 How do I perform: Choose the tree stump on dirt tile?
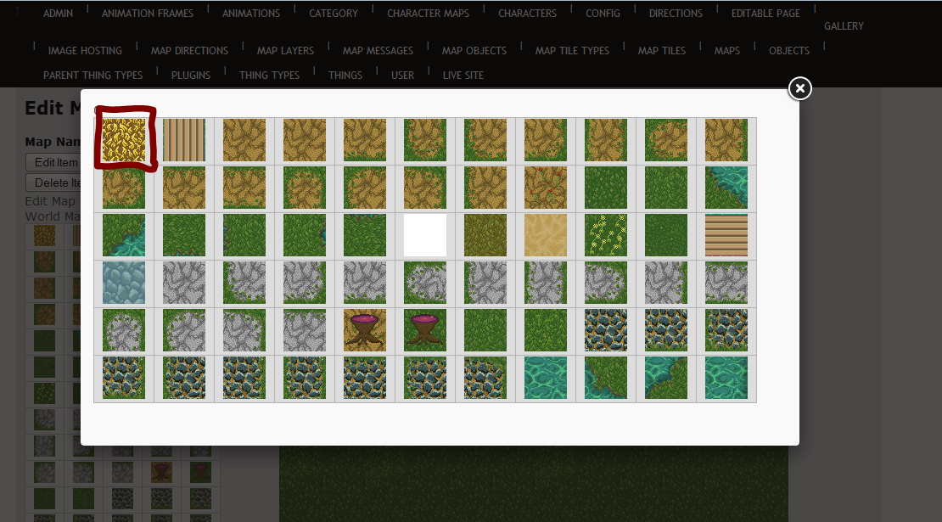[365, 330]
